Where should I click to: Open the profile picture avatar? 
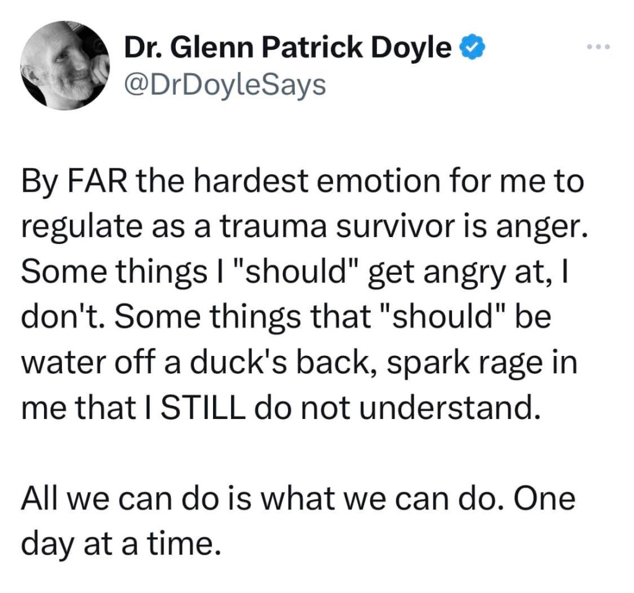(x=65, y=66)
